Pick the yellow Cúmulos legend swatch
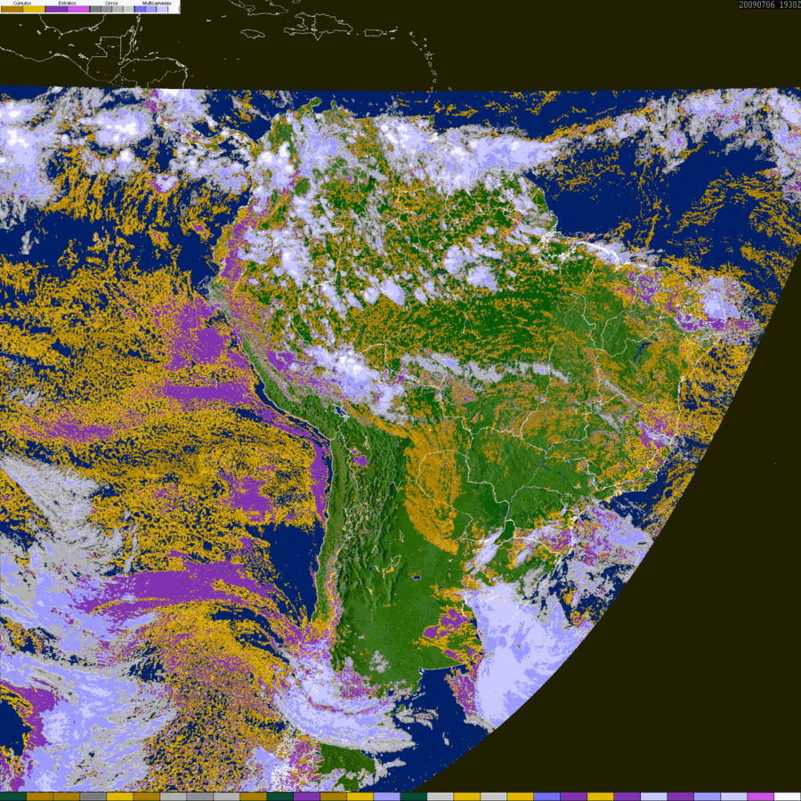 pyautogui.click(x=34, y=9)
